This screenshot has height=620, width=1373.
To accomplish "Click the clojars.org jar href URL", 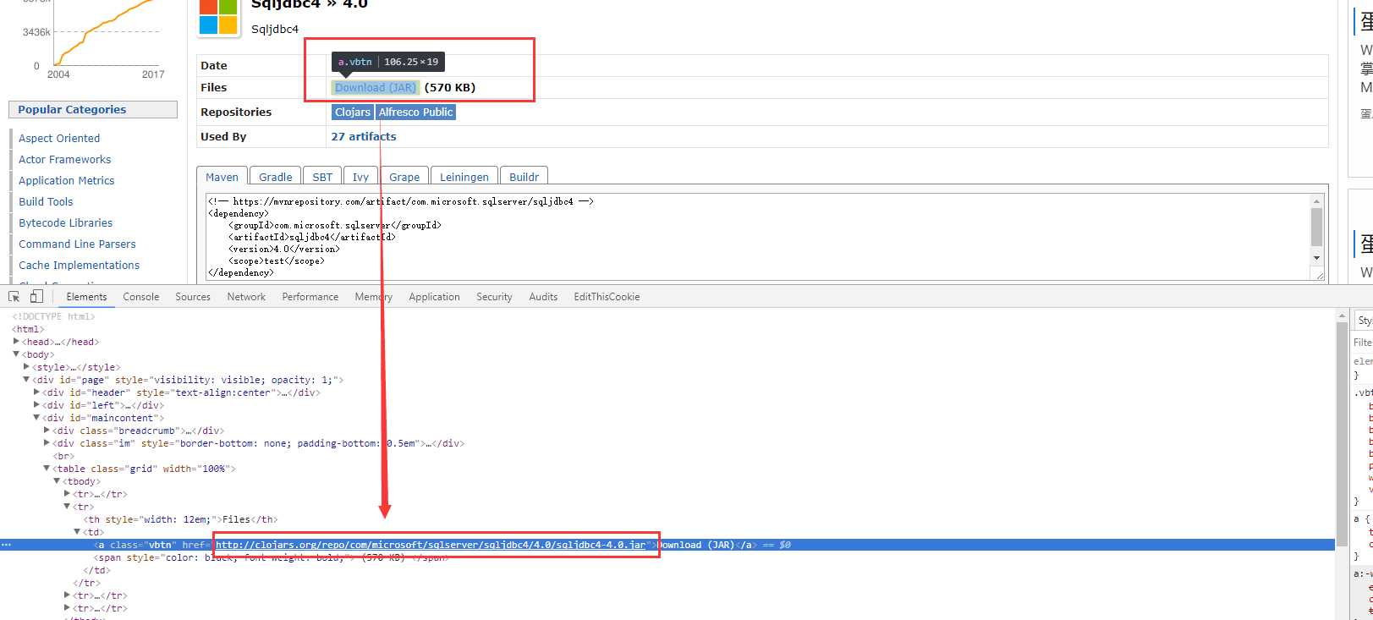I will 431,545.
